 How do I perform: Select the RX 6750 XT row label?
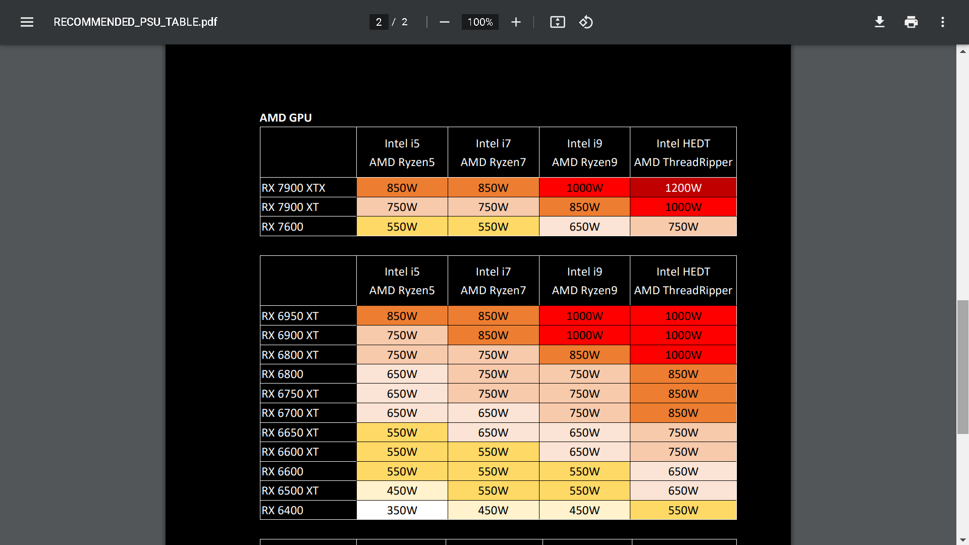coord(308,394)
